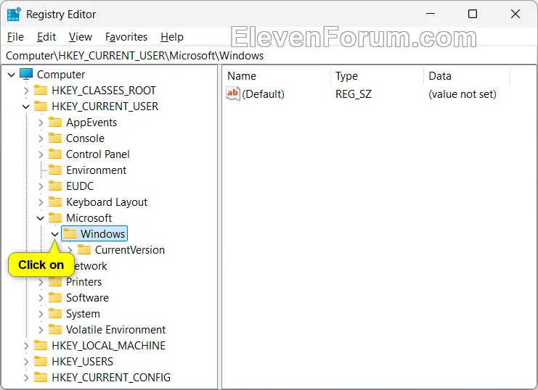
Task: Expand the EUDC key chevron
Action: coord(41,186)
